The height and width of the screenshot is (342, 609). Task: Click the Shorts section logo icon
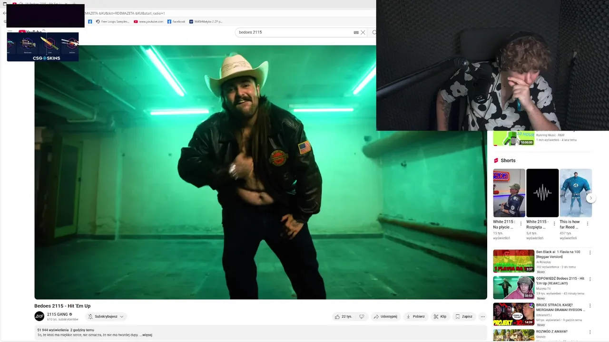[496, 161]
